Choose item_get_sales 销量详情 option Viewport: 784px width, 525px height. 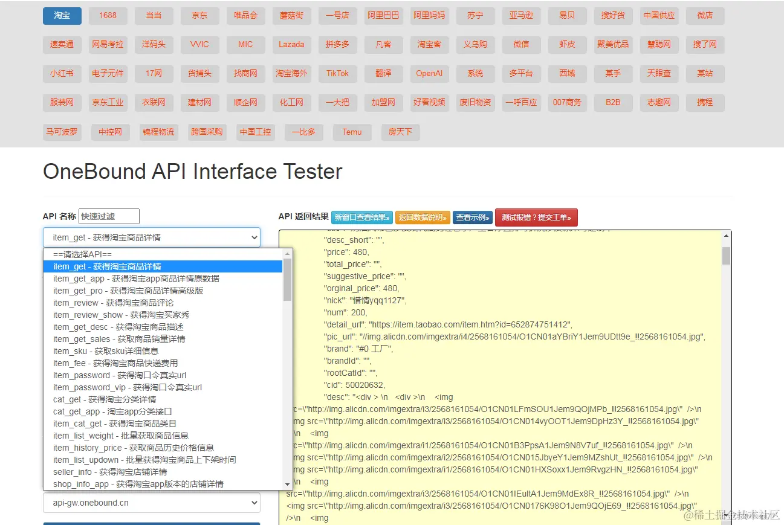163,339
